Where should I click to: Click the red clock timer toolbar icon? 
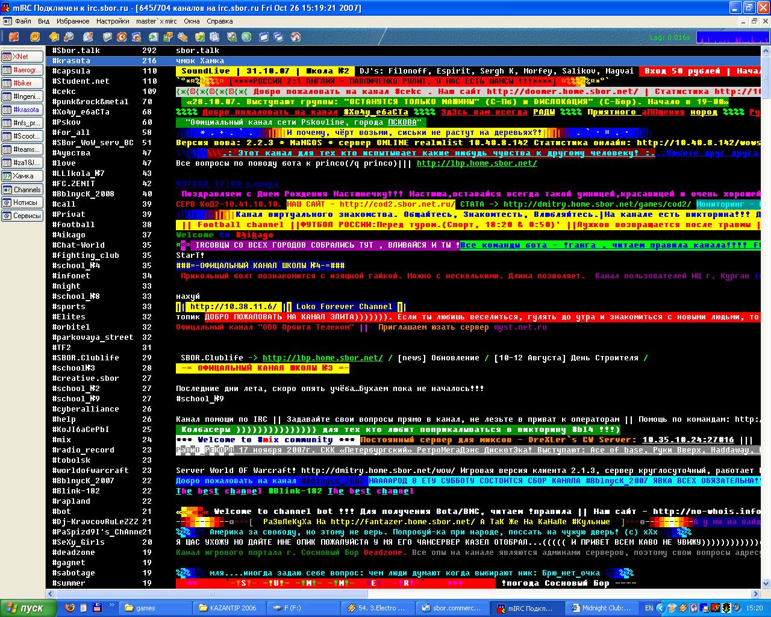tap(122, 37)
